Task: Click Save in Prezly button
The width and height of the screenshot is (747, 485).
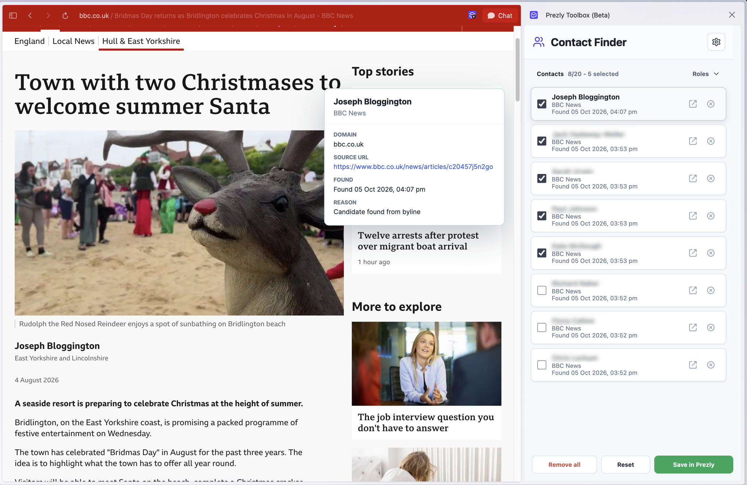Action: click(x=693, y=465)
